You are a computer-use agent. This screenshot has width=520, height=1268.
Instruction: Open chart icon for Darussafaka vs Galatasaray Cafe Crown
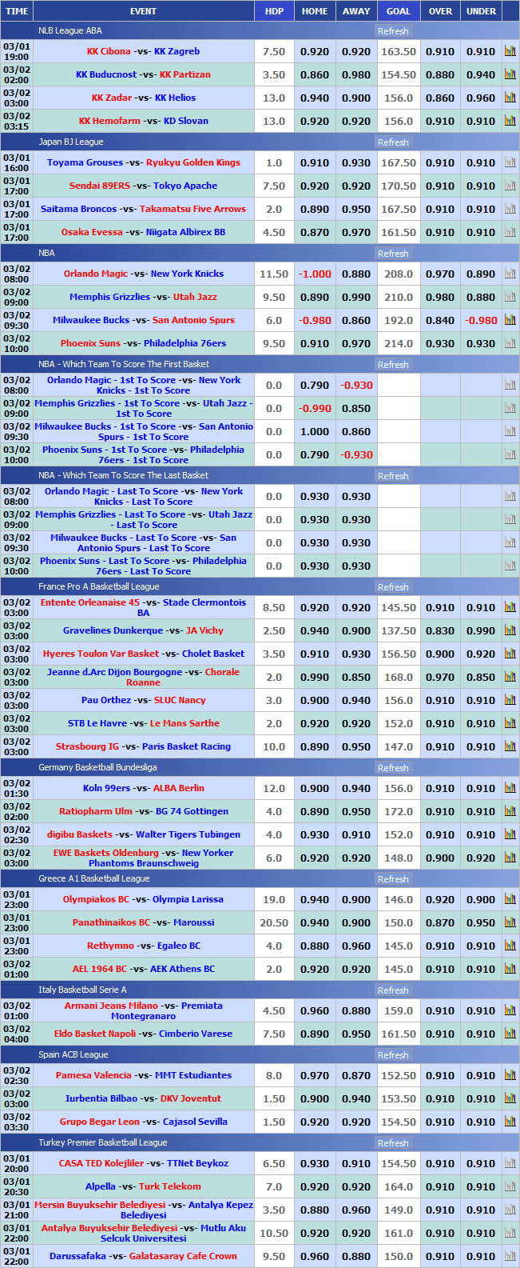[x=510, y=1256]
